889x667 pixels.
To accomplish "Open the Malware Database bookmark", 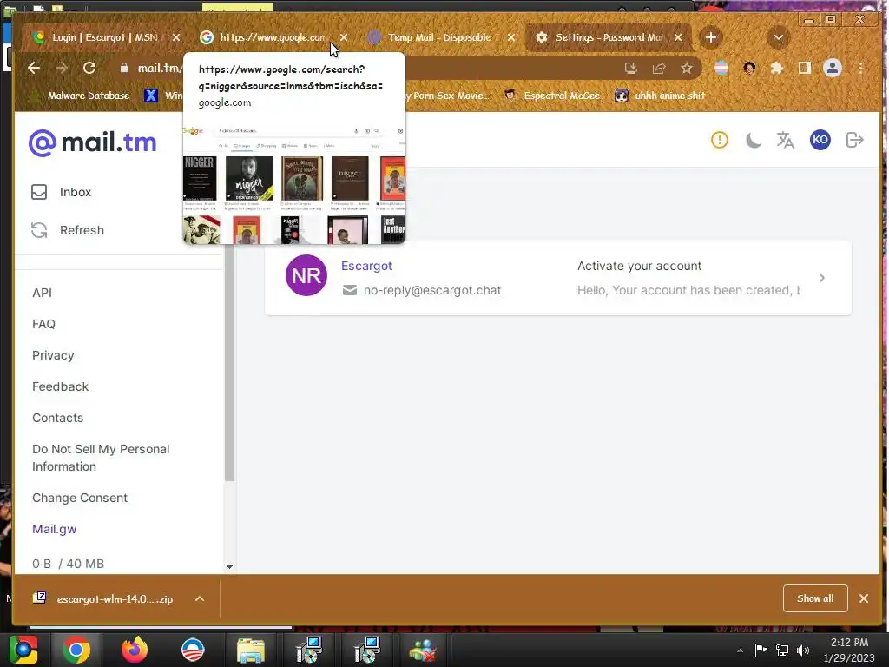I will coord(79,96).
